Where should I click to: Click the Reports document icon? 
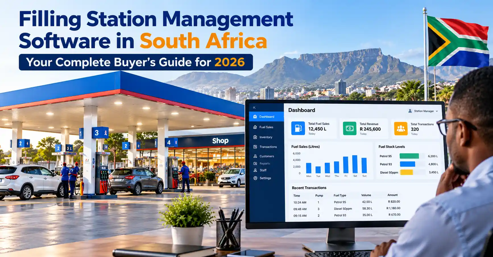255,163
